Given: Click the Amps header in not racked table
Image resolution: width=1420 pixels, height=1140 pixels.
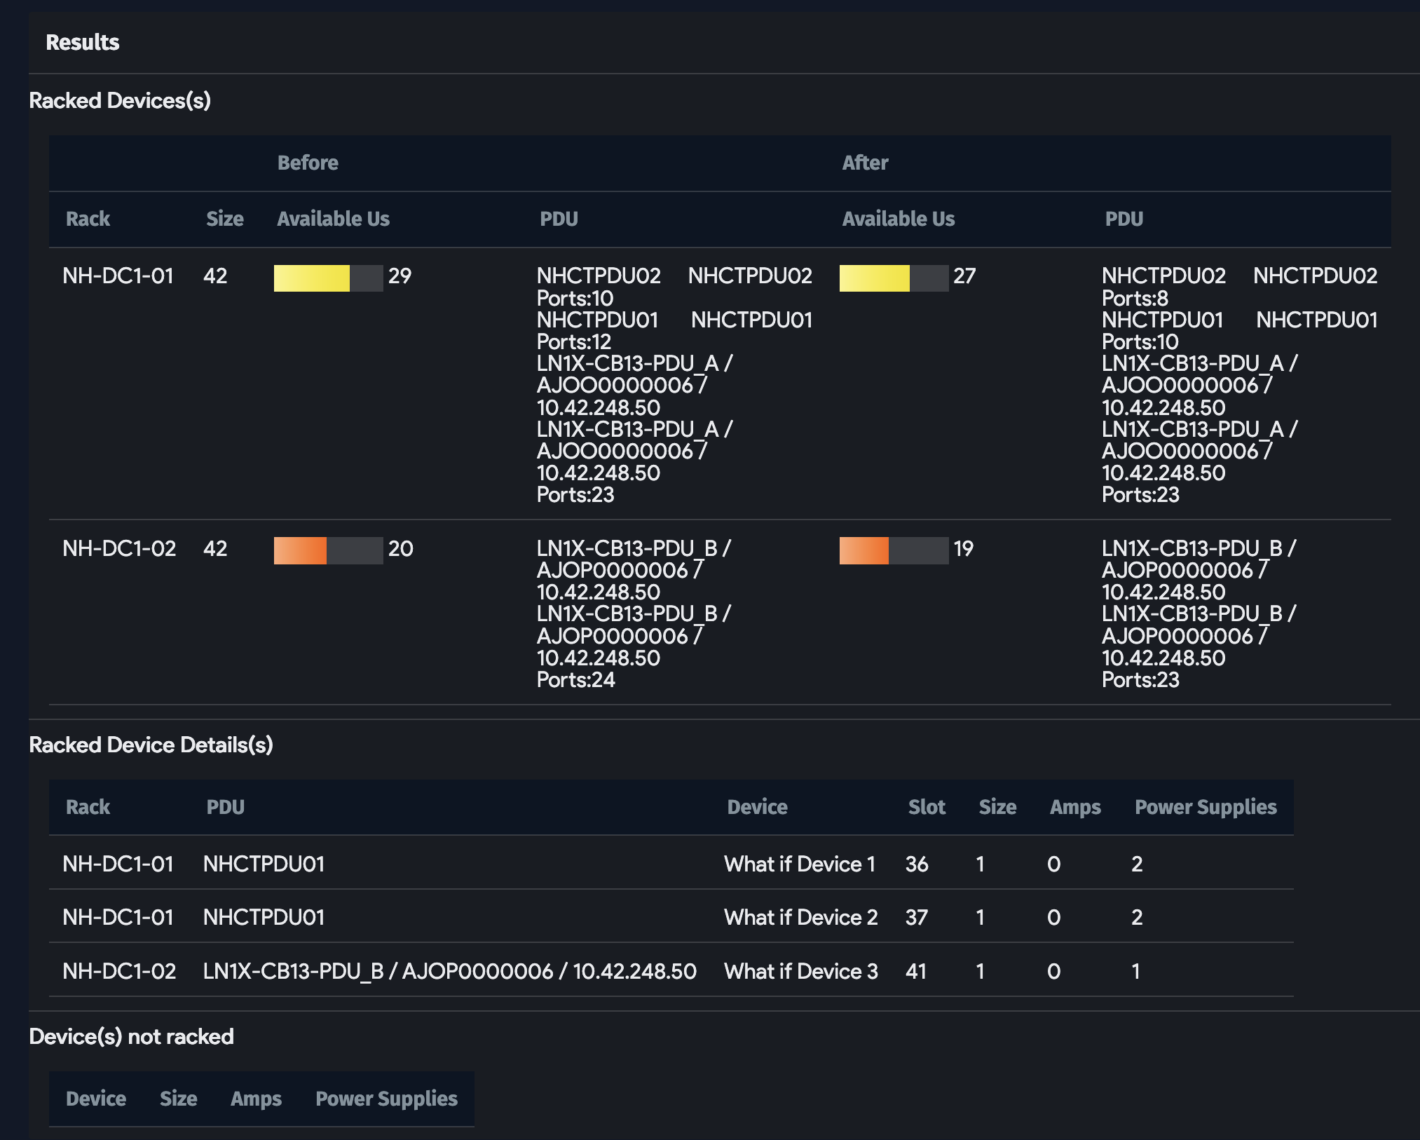Looking at the screenshot, I should [x=256, y=1099].
